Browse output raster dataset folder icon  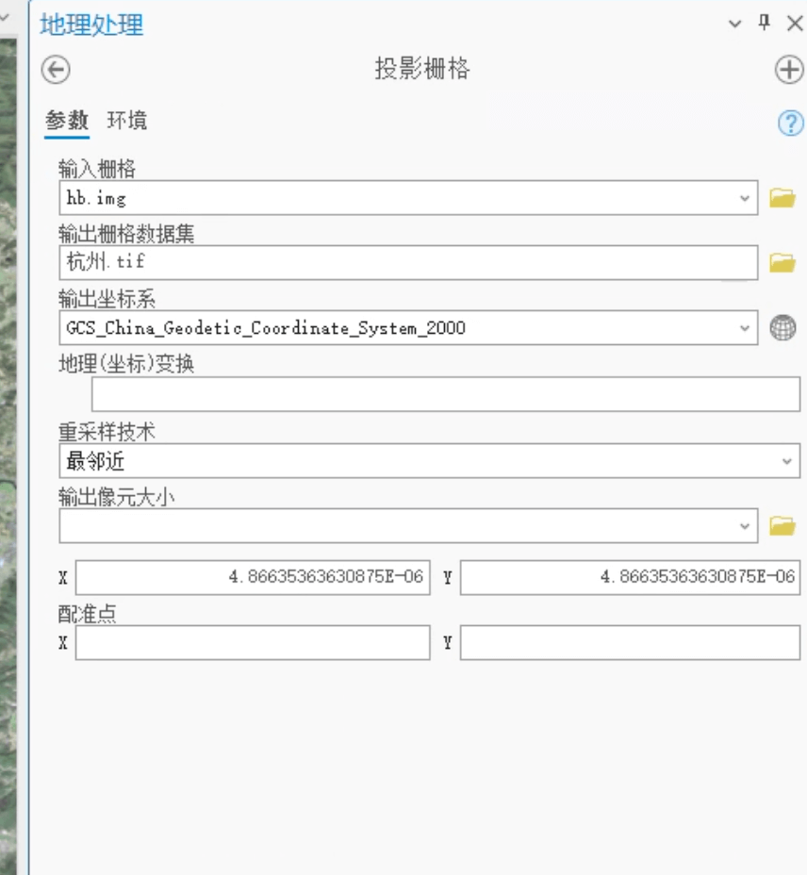click(x=782, y=263)
